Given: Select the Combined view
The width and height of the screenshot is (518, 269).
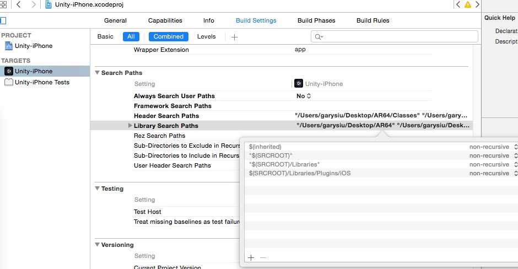Looking at the screenshot, I should pos(168,37).
